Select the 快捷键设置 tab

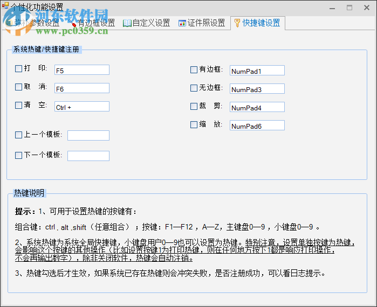(x=257, y=23)
